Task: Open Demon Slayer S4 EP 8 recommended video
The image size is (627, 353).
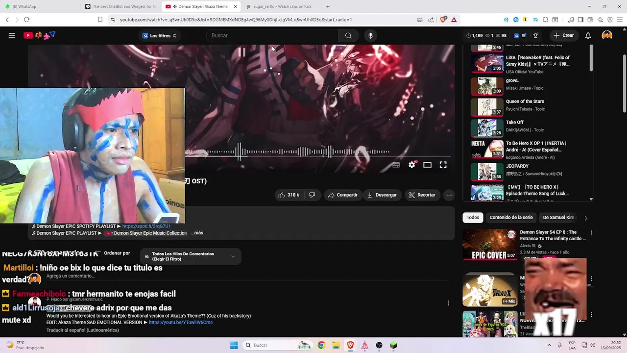Action: pos(524,245)
